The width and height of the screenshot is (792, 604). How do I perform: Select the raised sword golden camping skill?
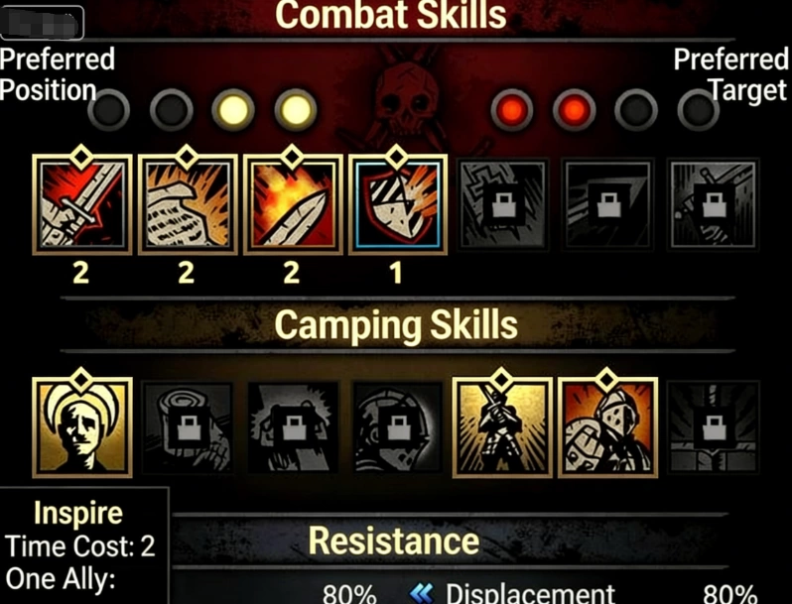(502, 426)
